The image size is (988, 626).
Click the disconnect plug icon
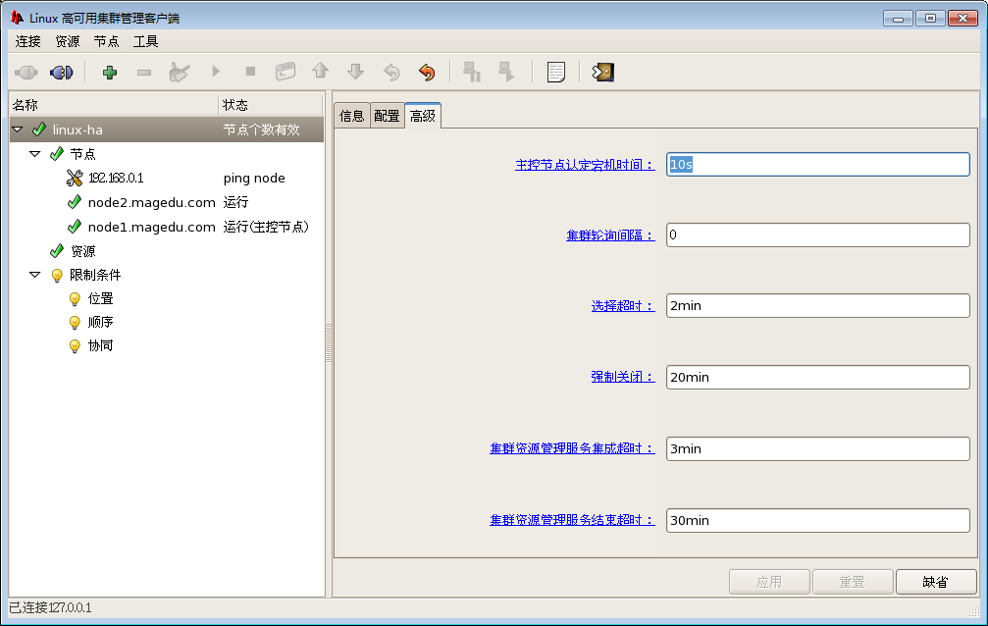(x=61, y=73)
